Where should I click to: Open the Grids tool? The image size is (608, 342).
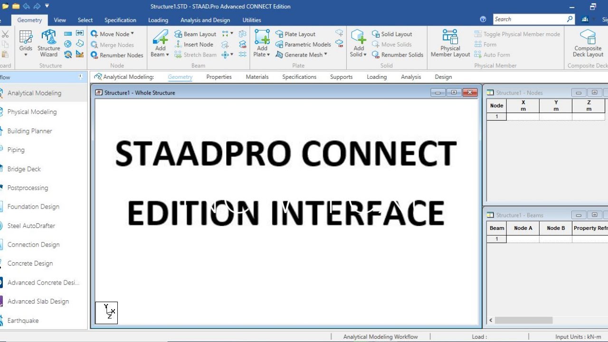(x=26, y=40)
